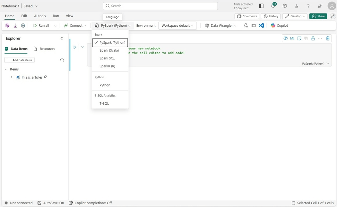Click the variables panel icon beside VS Code
This screenshot has height=207, width=337.
[x=254, y=26]
